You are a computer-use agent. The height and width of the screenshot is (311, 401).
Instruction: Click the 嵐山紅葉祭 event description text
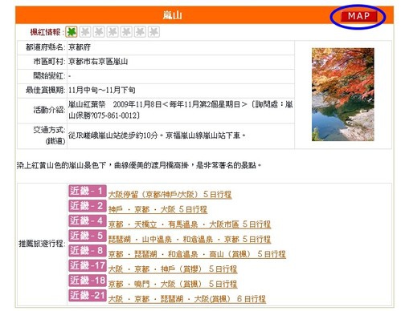point(180,110)
